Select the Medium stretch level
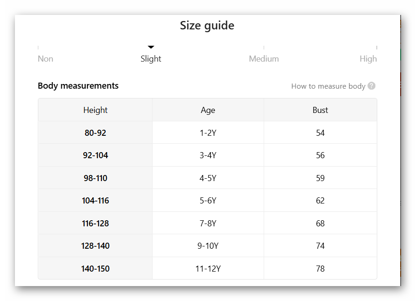This screenshot has height=301, width=417. (x=264, y=59)
